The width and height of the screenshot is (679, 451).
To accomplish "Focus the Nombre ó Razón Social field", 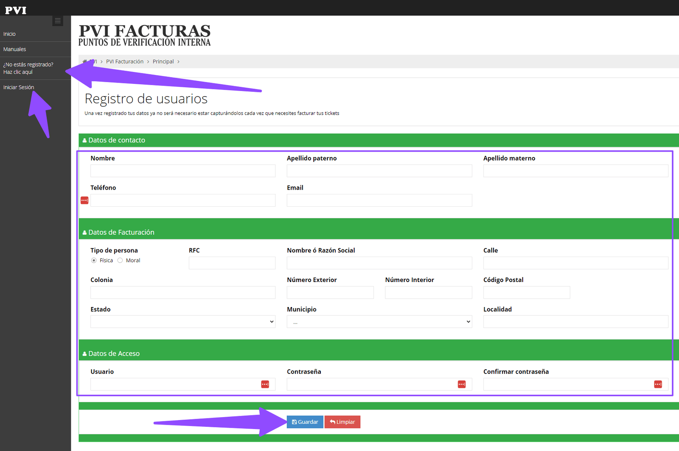I will 379,263.
